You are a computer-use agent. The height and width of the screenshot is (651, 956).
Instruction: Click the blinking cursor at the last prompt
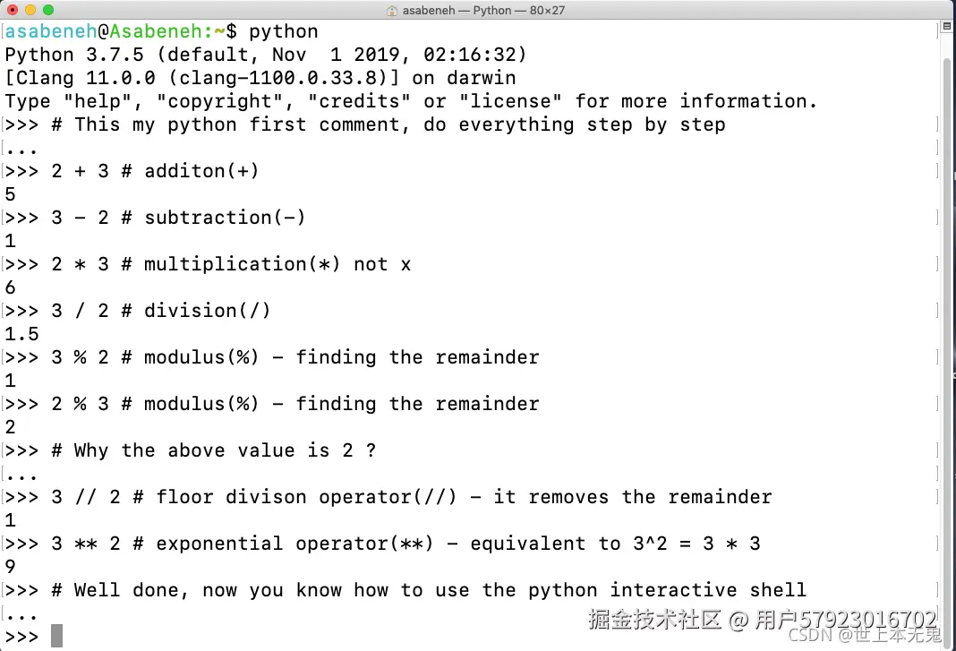point(57,636)
